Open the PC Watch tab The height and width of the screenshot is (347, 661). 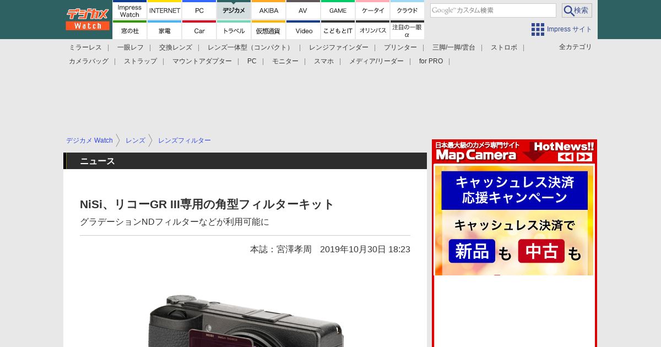click(x=199, y=10)
